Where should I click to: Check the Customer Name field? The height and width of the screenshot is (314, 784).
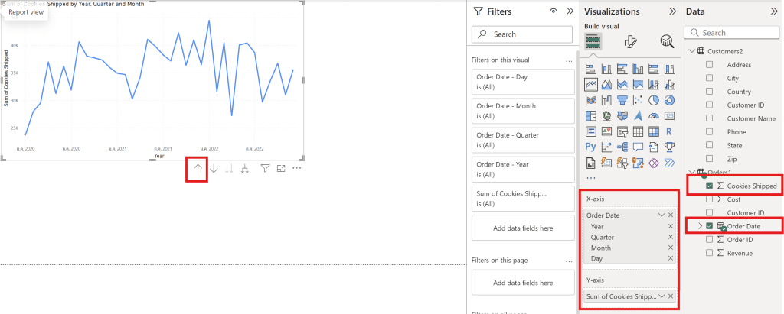(709, 118)
